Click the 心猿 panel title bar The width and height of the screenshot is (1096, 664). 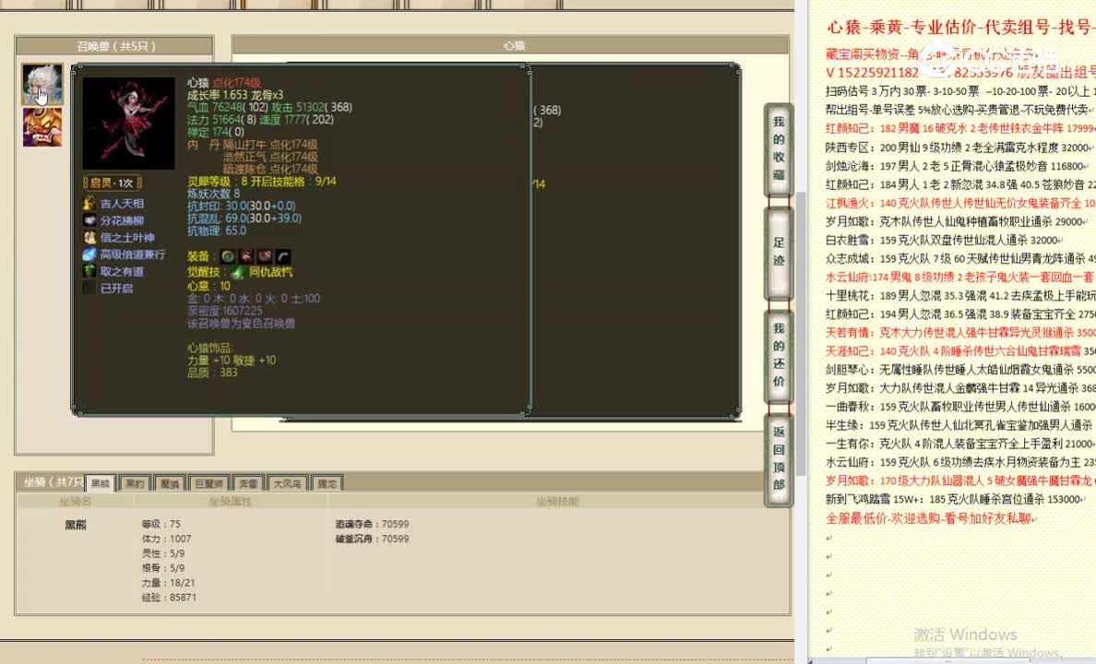point(510,45)
